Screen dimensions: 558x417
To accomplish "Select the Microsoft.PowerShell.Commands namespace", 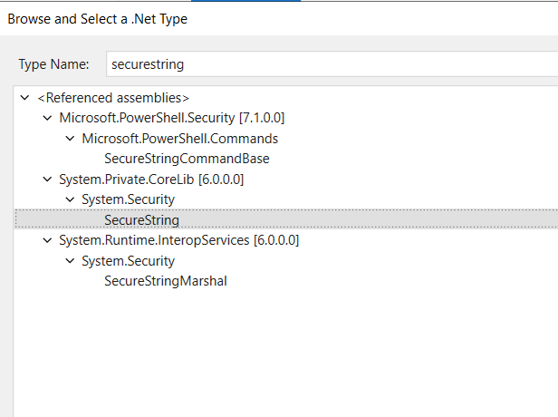I will coord(179,139).
